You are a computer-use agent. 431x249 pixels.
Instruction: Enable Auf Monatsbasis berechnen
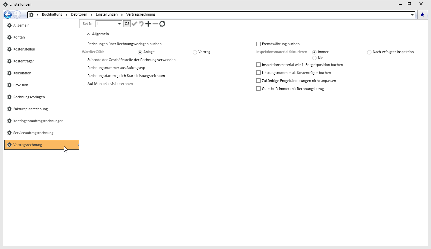84,84
